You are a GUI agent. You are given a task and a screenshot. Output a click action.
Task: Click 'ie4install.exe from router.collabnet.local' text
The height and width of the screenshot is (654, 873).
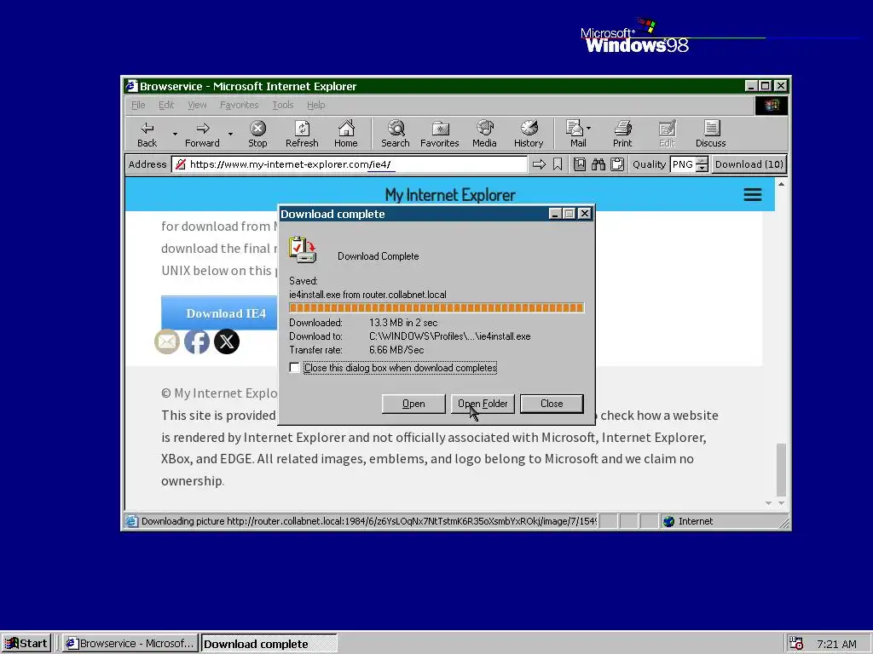367,294
